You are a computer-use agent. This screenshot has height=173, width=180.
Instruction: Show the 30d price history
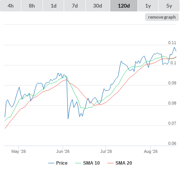[x=98, y=6]
